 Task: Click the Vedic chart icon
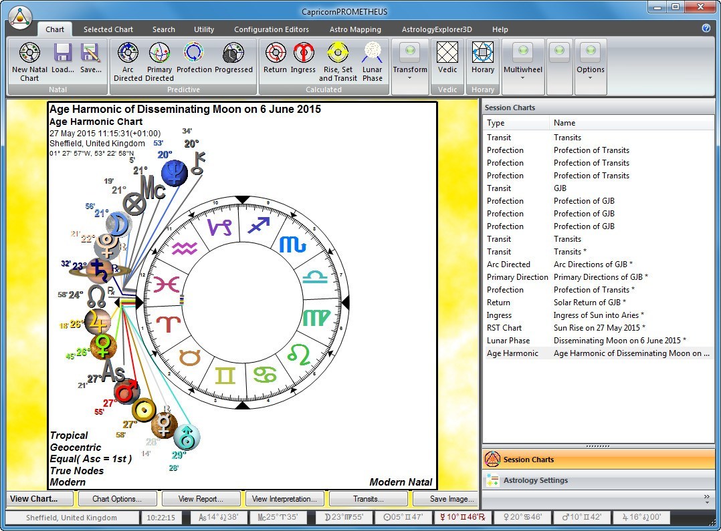click(447, 52)
